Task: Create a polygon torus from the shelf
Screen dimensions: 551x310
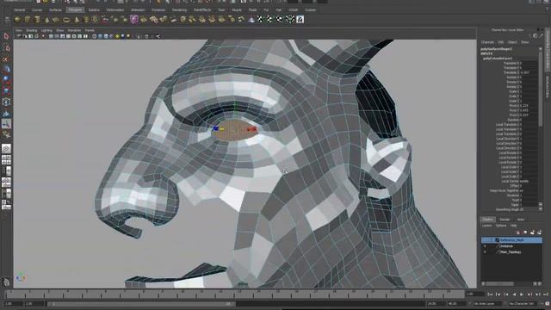Action: coord(66,20)
